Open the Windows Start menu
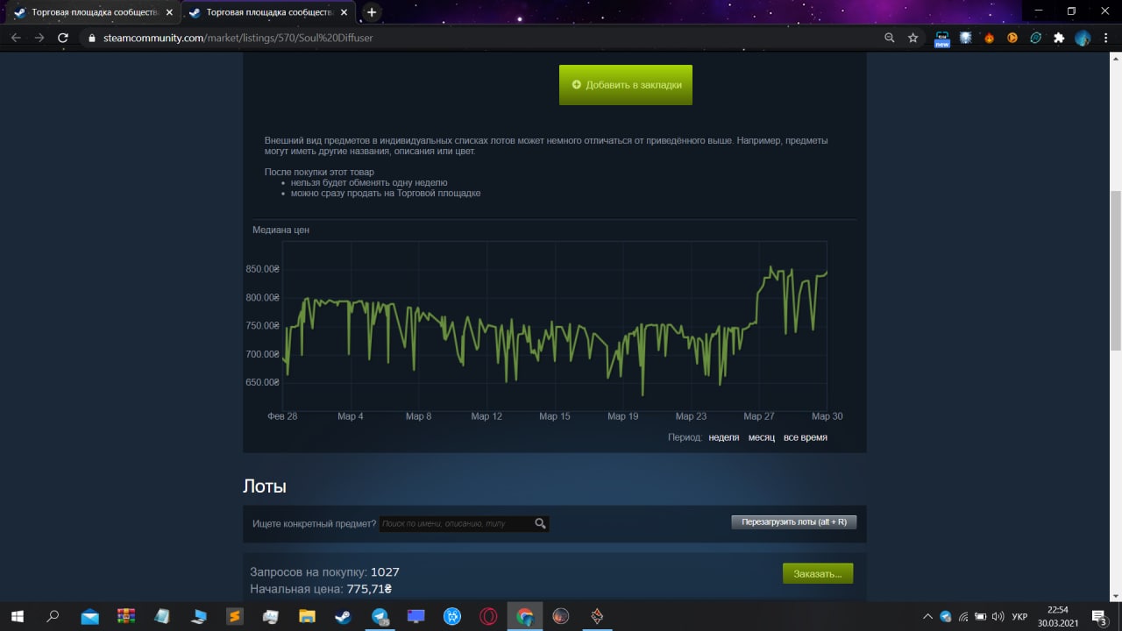Viewport: 1122px width, 631px height. (17, 616)
